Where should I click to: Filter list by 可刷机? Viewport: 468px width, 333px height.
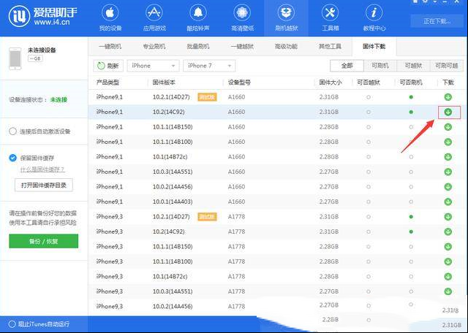click(x=380, y=66)
